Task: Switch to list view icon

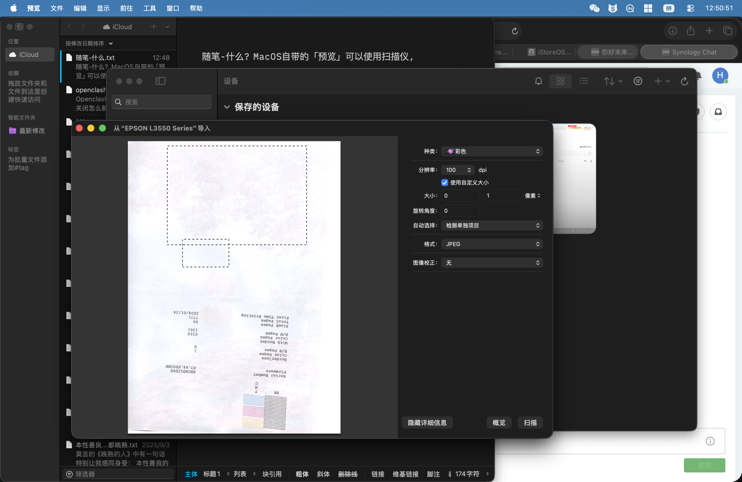Action: (x=584, y=81)
